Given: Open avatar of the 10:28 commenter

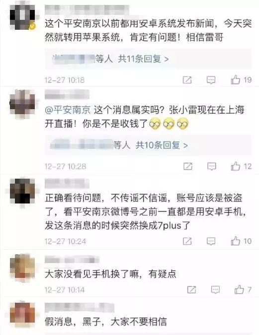Looking at the screenshot, I should pos(22,104).
